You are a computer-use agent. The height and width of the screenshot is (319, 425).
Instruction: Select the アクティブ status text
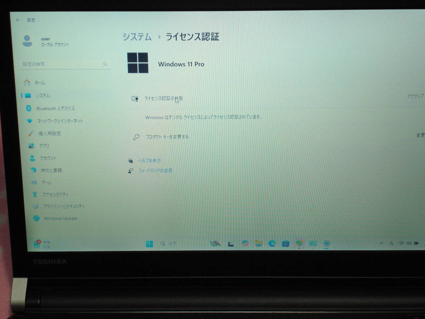point(415,96)
